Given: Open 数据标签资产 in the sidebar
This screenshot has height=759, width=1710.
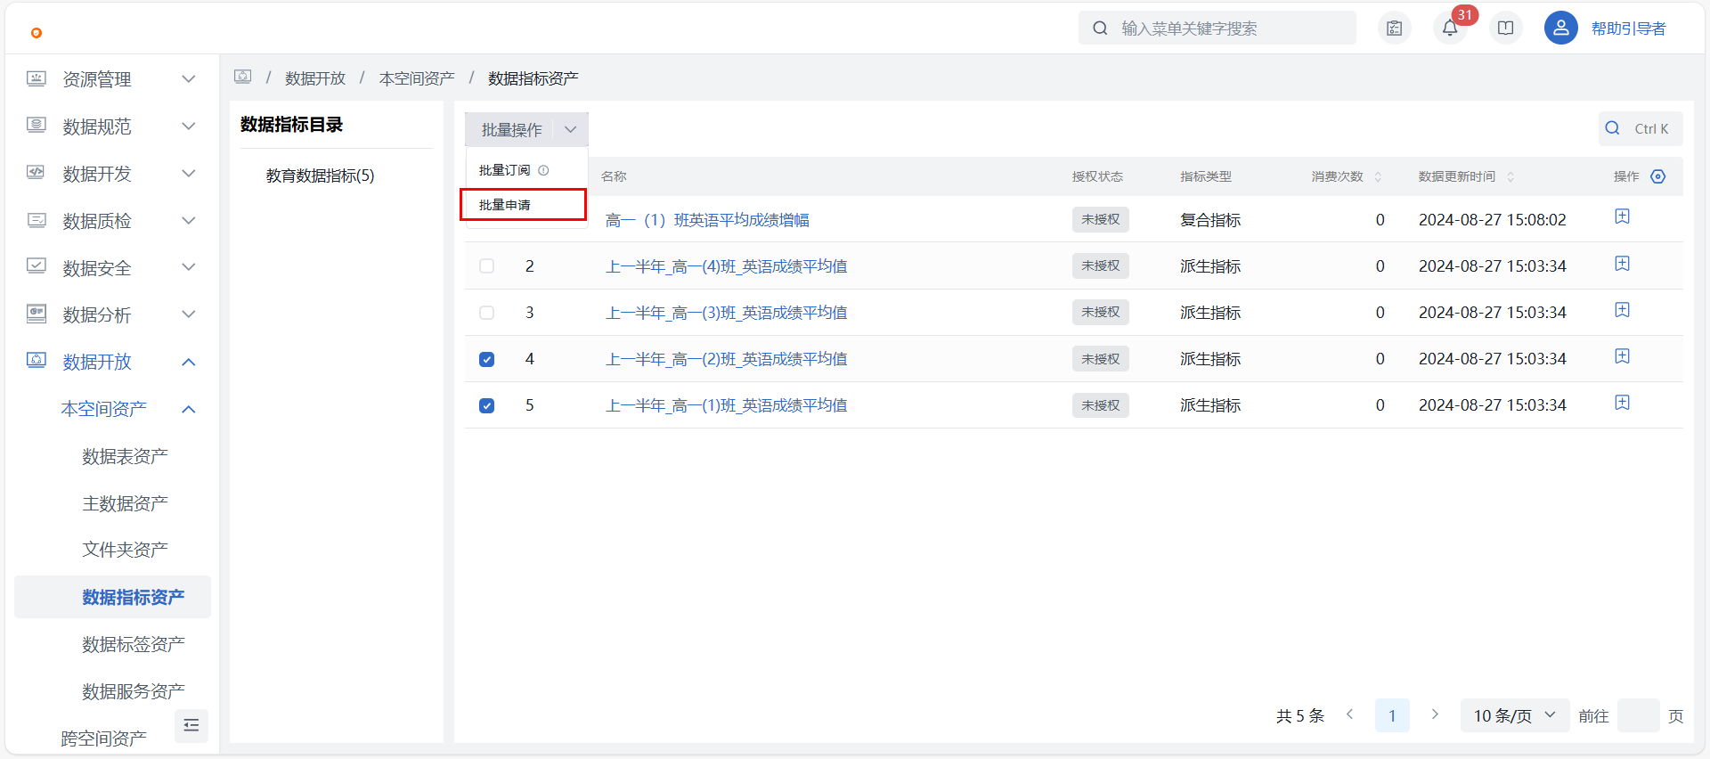Looking at the screenshot, I should [x=134, y=644].
